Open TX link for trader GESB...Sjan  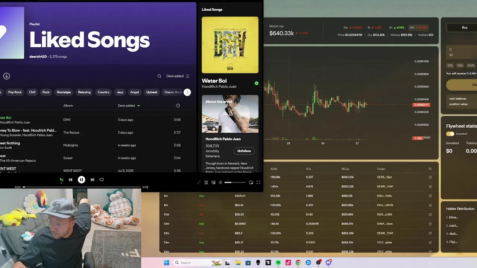(x=430, y=177)
